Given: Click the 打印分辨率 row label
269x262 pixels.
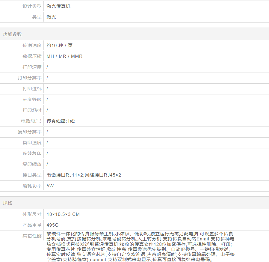Looking at the screenshot, I should [30, 78].
